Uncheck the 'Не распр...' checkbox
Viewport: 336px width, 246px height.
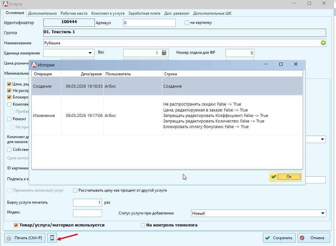click(x=9, y=91)
